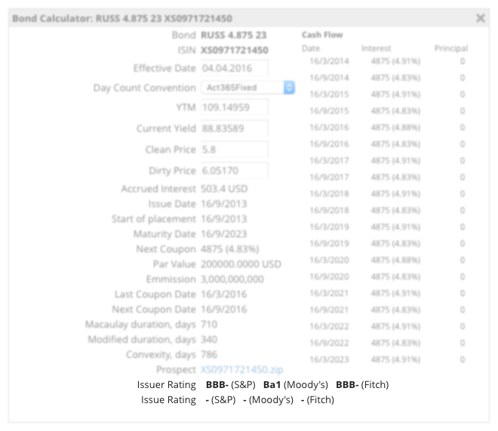Screen dimensions: 498x431
Task: Click the Par Value 200000.0000 USD
Action: coord(241,264)
